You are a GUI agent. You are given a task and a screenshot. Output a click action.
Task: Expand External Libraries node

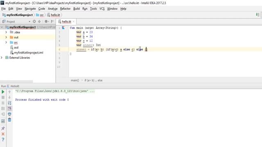pos(2,58)
